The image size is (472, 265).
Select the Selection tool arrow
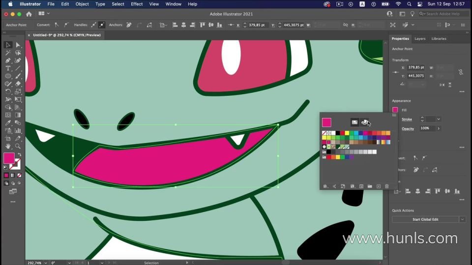click(x=8, y=45)
